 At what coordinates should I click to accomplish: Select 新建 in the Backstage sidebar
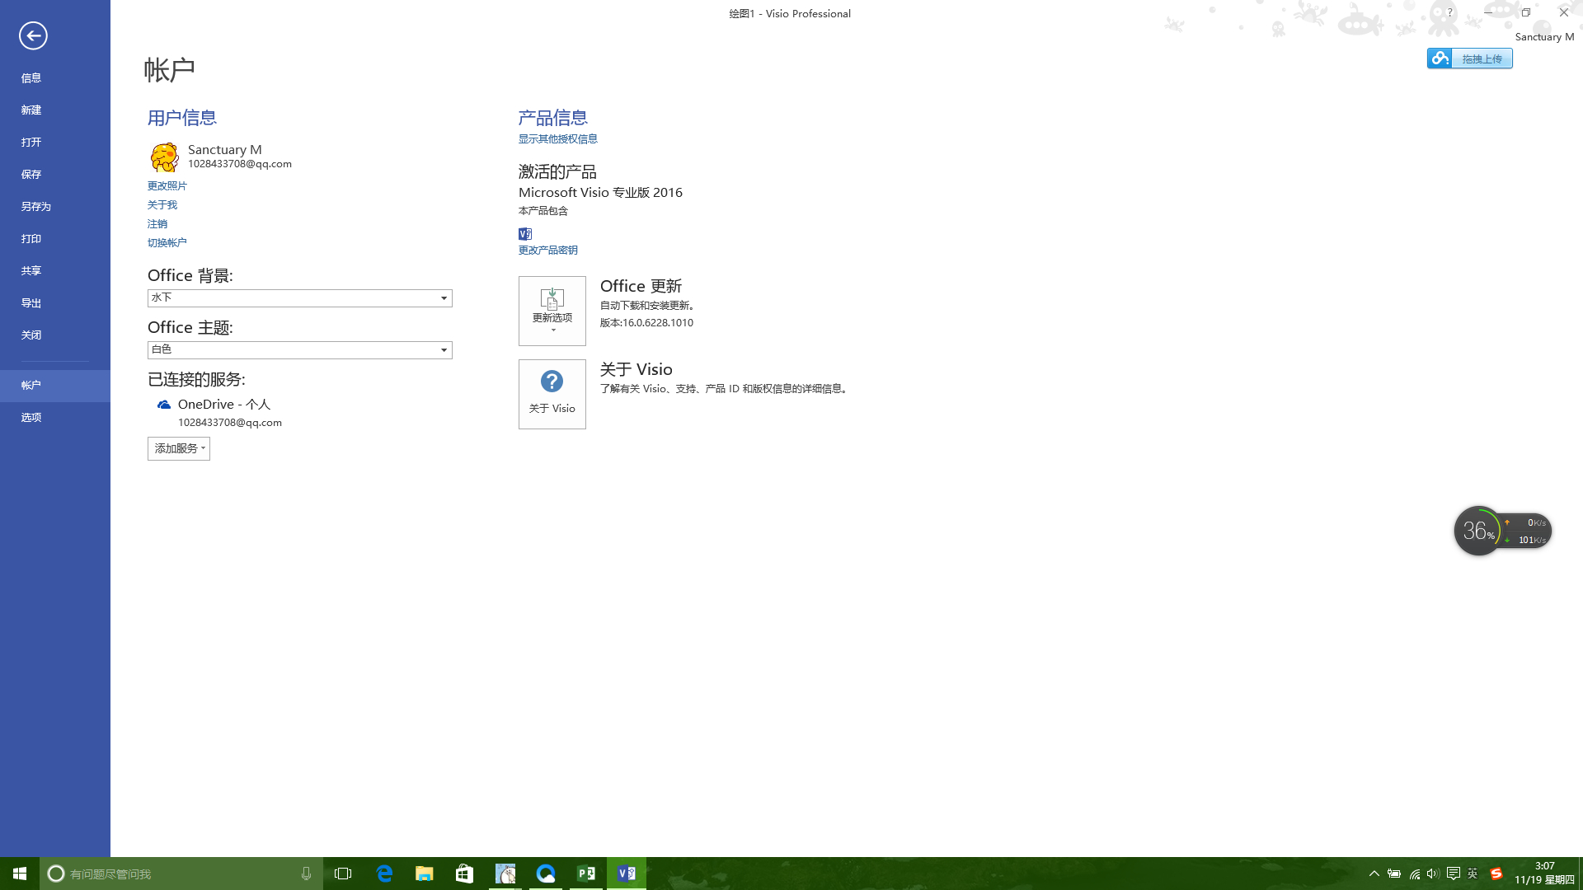pos(55,110)
